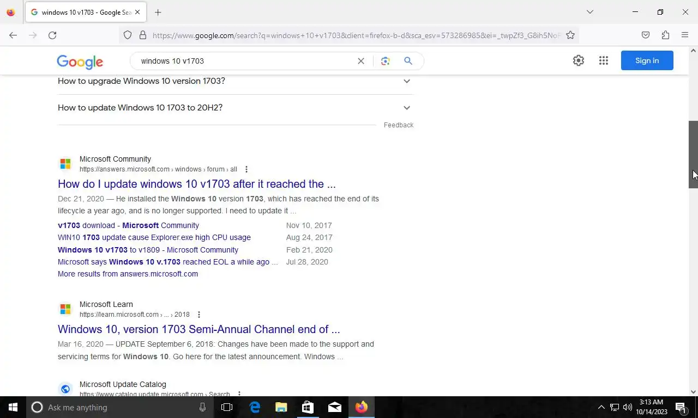Click the scrollbar up arrow
698x418 pixels.
click(693, 51)
